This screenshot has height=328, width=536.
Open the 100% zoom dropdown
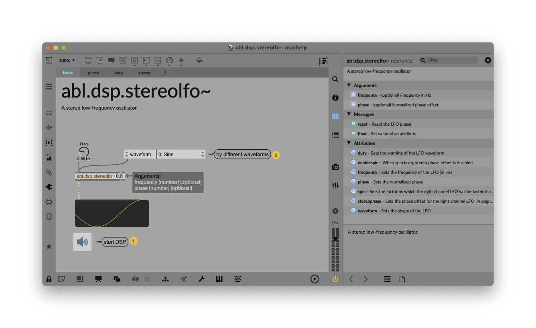pos(67,61)
